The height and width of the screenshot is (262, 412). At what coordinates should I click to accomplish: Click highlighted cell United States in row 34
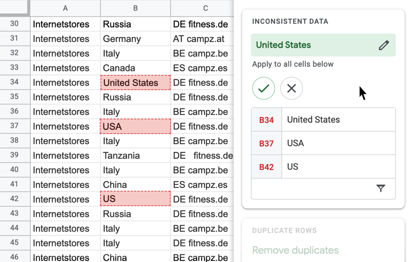click(135, 83)
